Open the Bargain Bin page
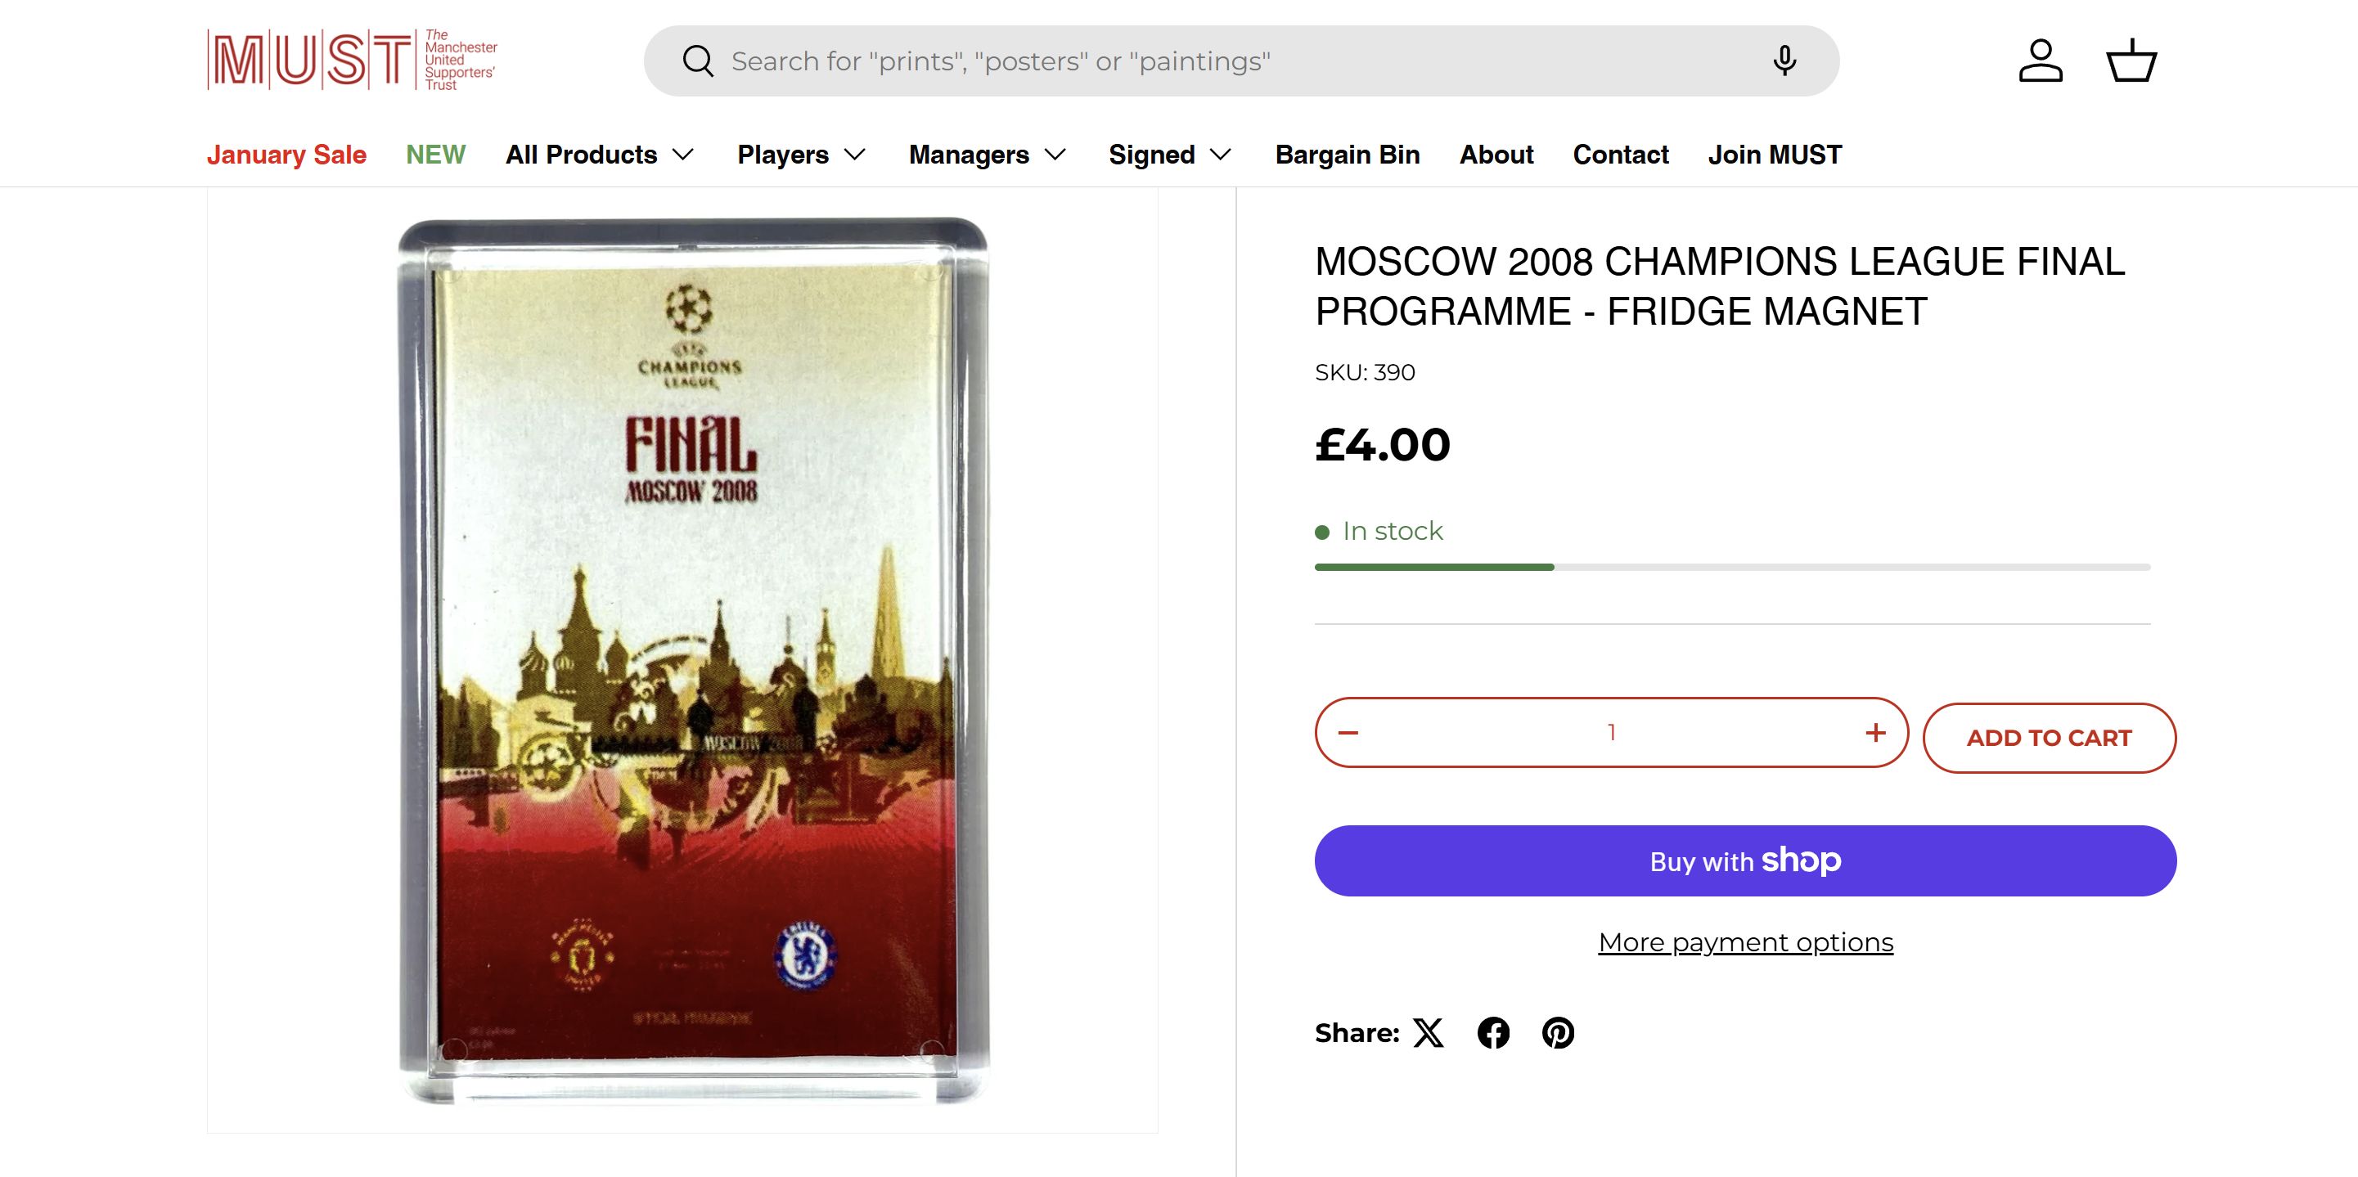The image size is (2358, 1177). 1348,155
